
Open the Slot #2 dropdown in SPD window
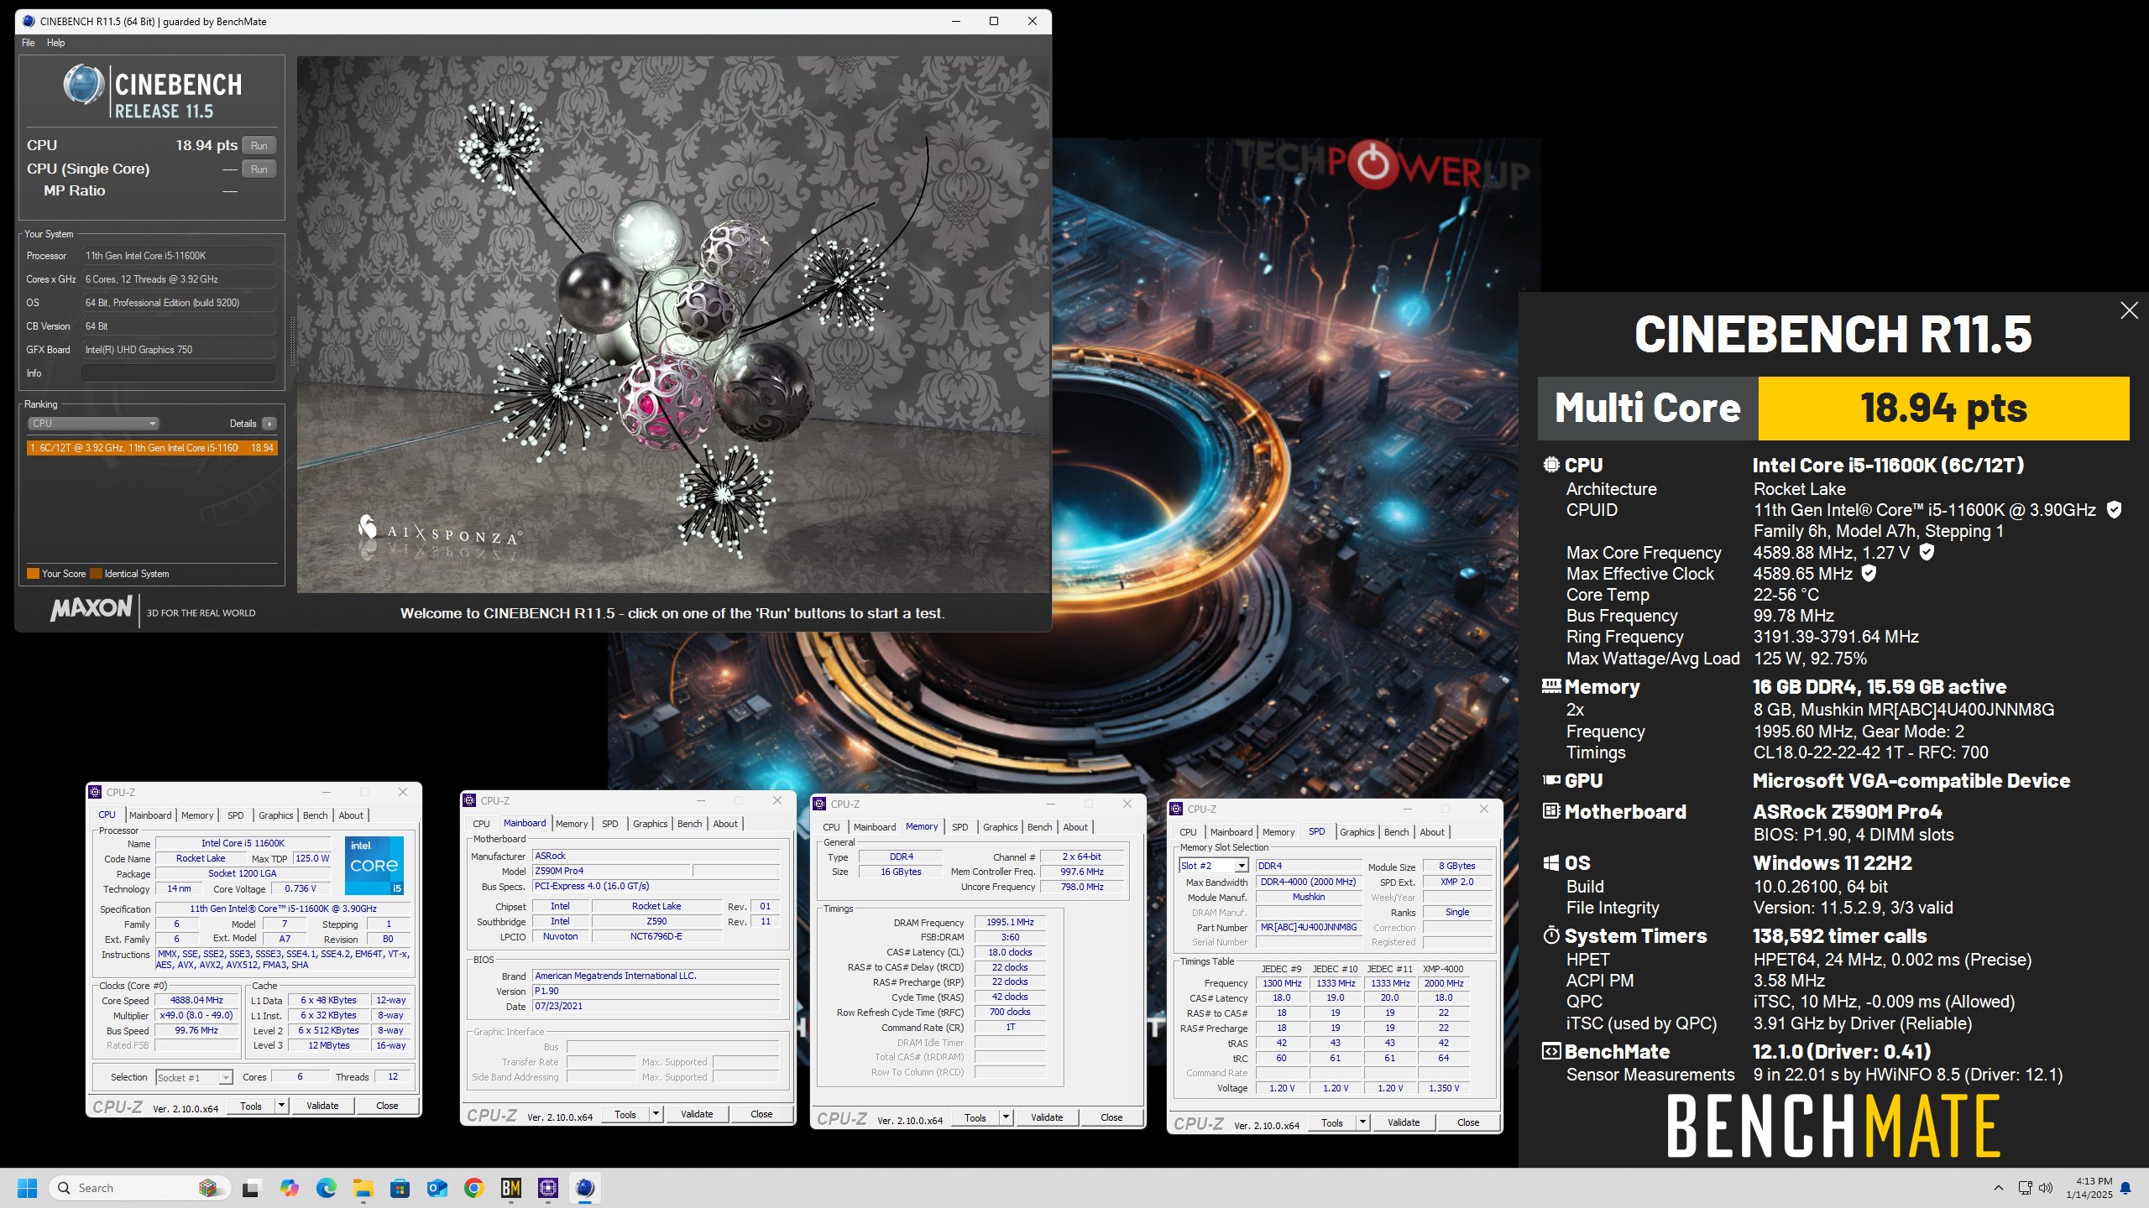tap(1214, 866)
